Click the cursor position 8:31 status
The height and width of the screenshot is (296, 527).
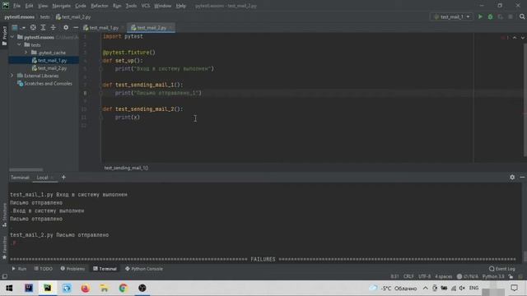point(394,276)
